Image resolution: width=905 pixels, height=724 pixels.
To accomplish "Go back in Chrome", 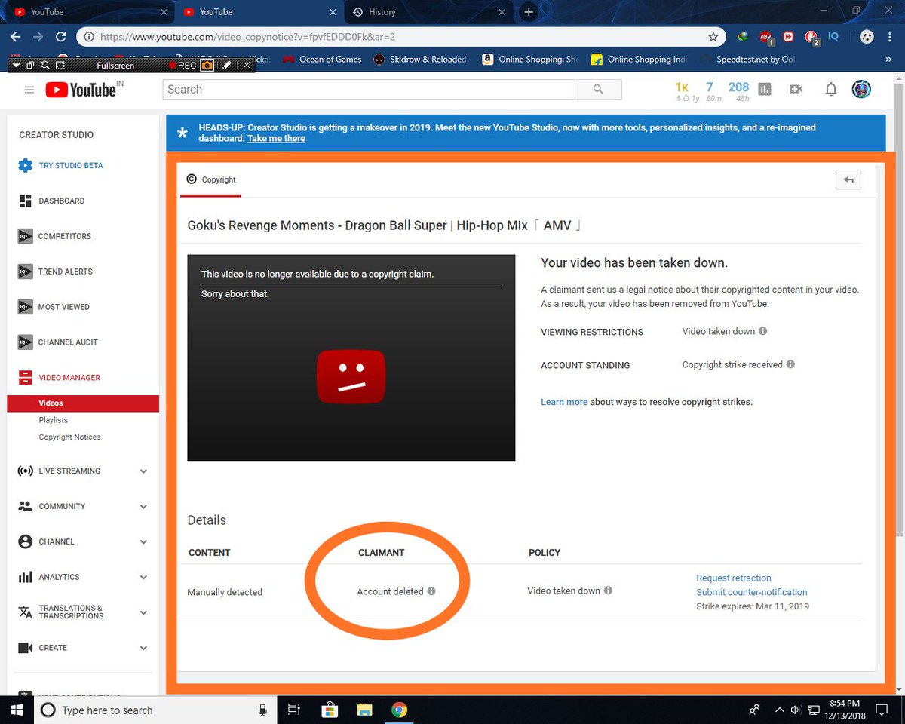I will click(x=17, y=36).
